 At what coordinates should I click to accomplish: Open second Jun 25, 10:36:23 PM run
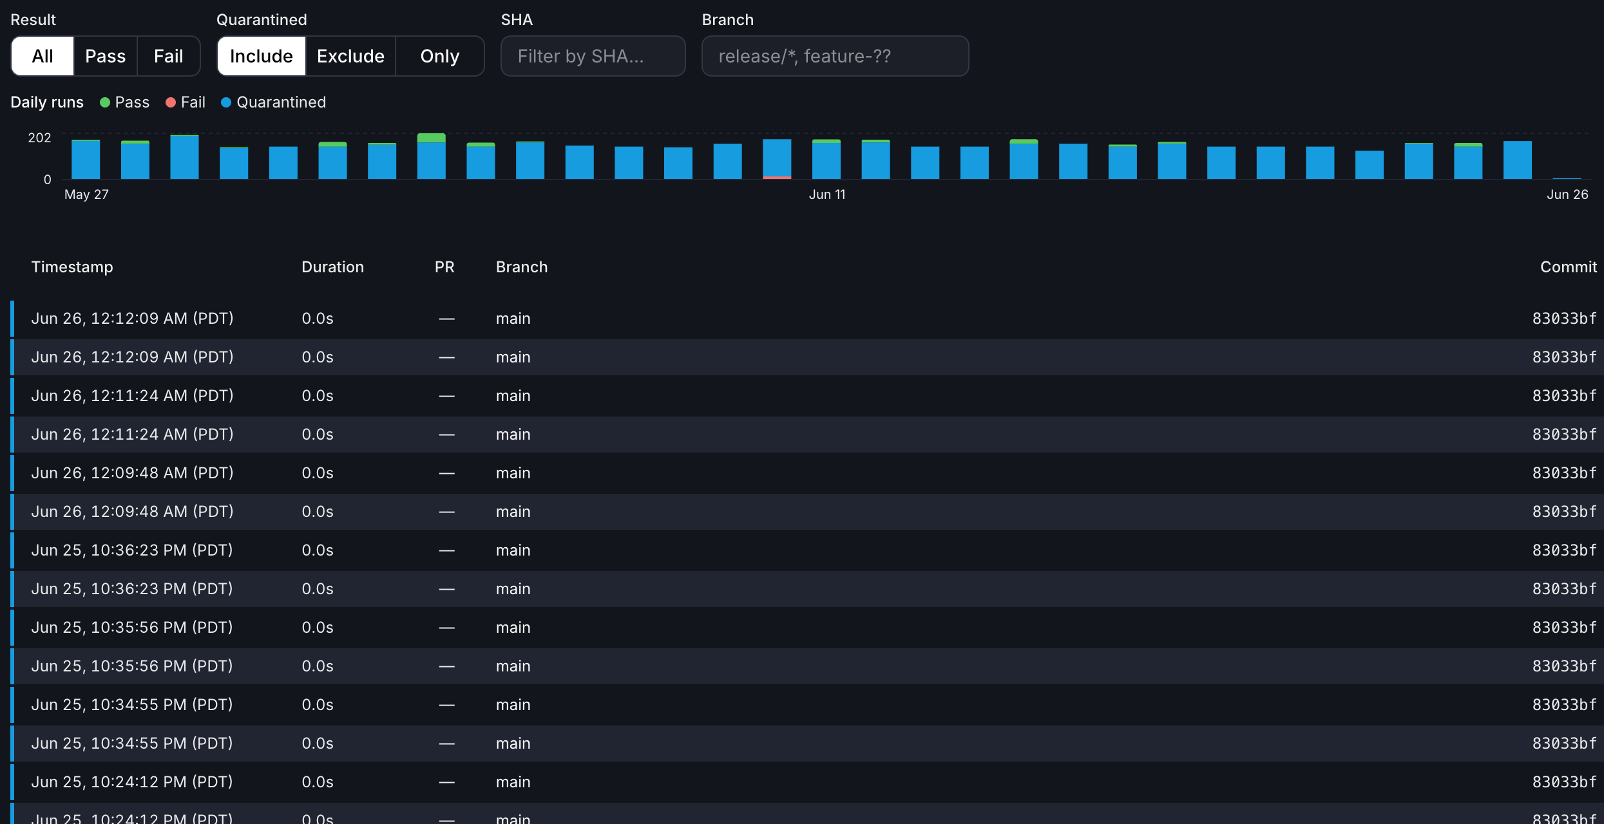pyautogui.click(x=807, y=589)
